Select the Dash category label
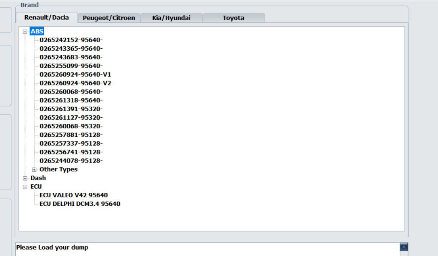Screen dimensions: 438x256 [x=38, y=178]
